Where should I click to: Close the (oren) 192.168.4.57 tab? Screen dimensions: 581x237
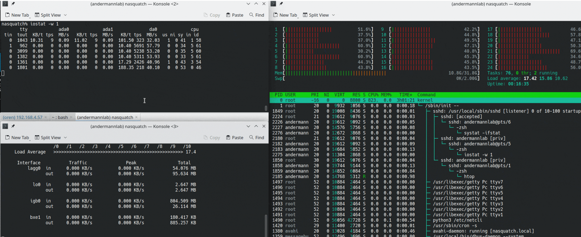pyautogui.click(x=46, y=117)
